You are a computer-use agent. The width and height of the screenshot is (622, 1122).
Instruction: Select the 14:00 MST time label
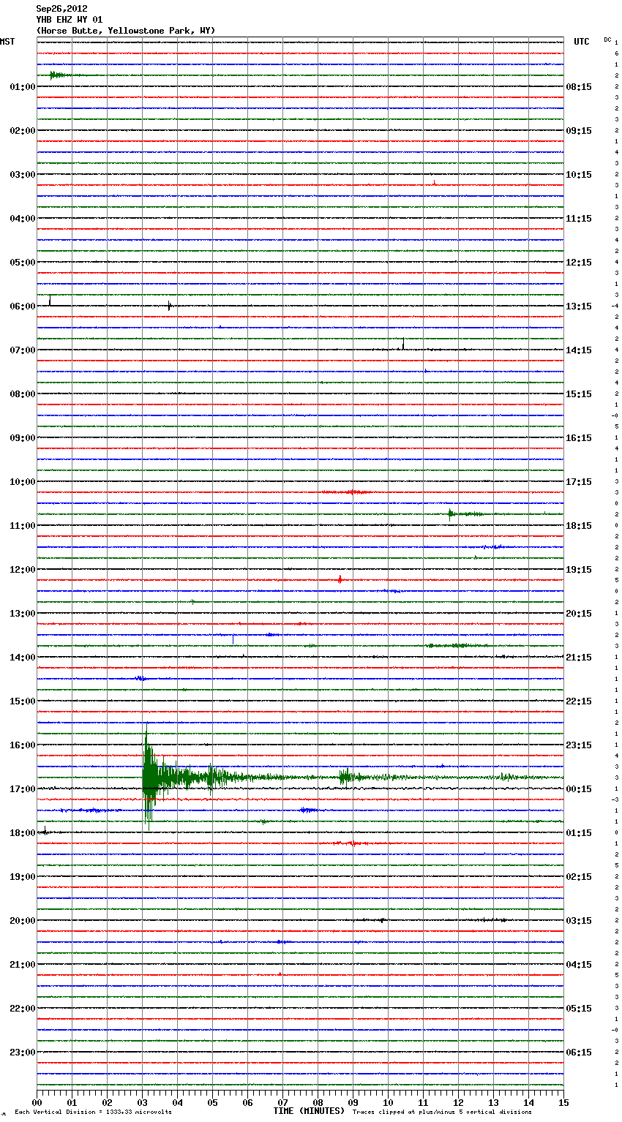click(x=23, y=658)
